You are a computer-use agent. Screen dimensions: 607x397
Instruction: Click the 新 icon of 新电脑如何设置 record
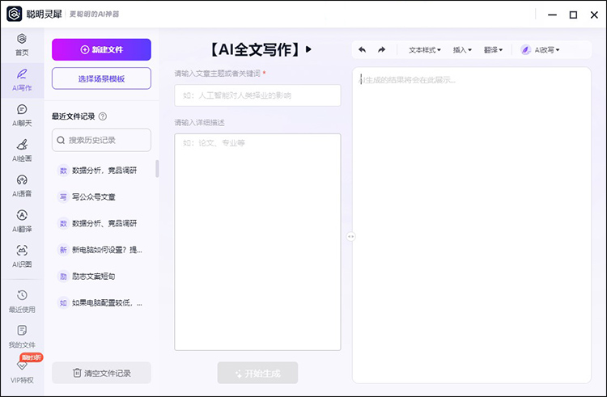(x=63, y=250)
